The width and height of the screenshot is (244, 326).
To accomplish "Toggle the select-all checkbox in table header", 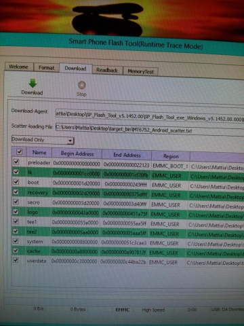I will pyautogui.click(x=19, y=151).
